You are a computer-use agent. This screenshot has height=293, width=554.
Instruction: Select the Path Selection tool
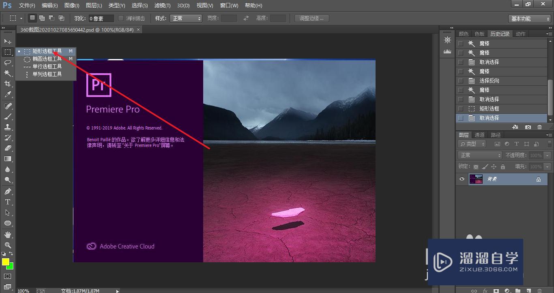[x=8, y=212]
